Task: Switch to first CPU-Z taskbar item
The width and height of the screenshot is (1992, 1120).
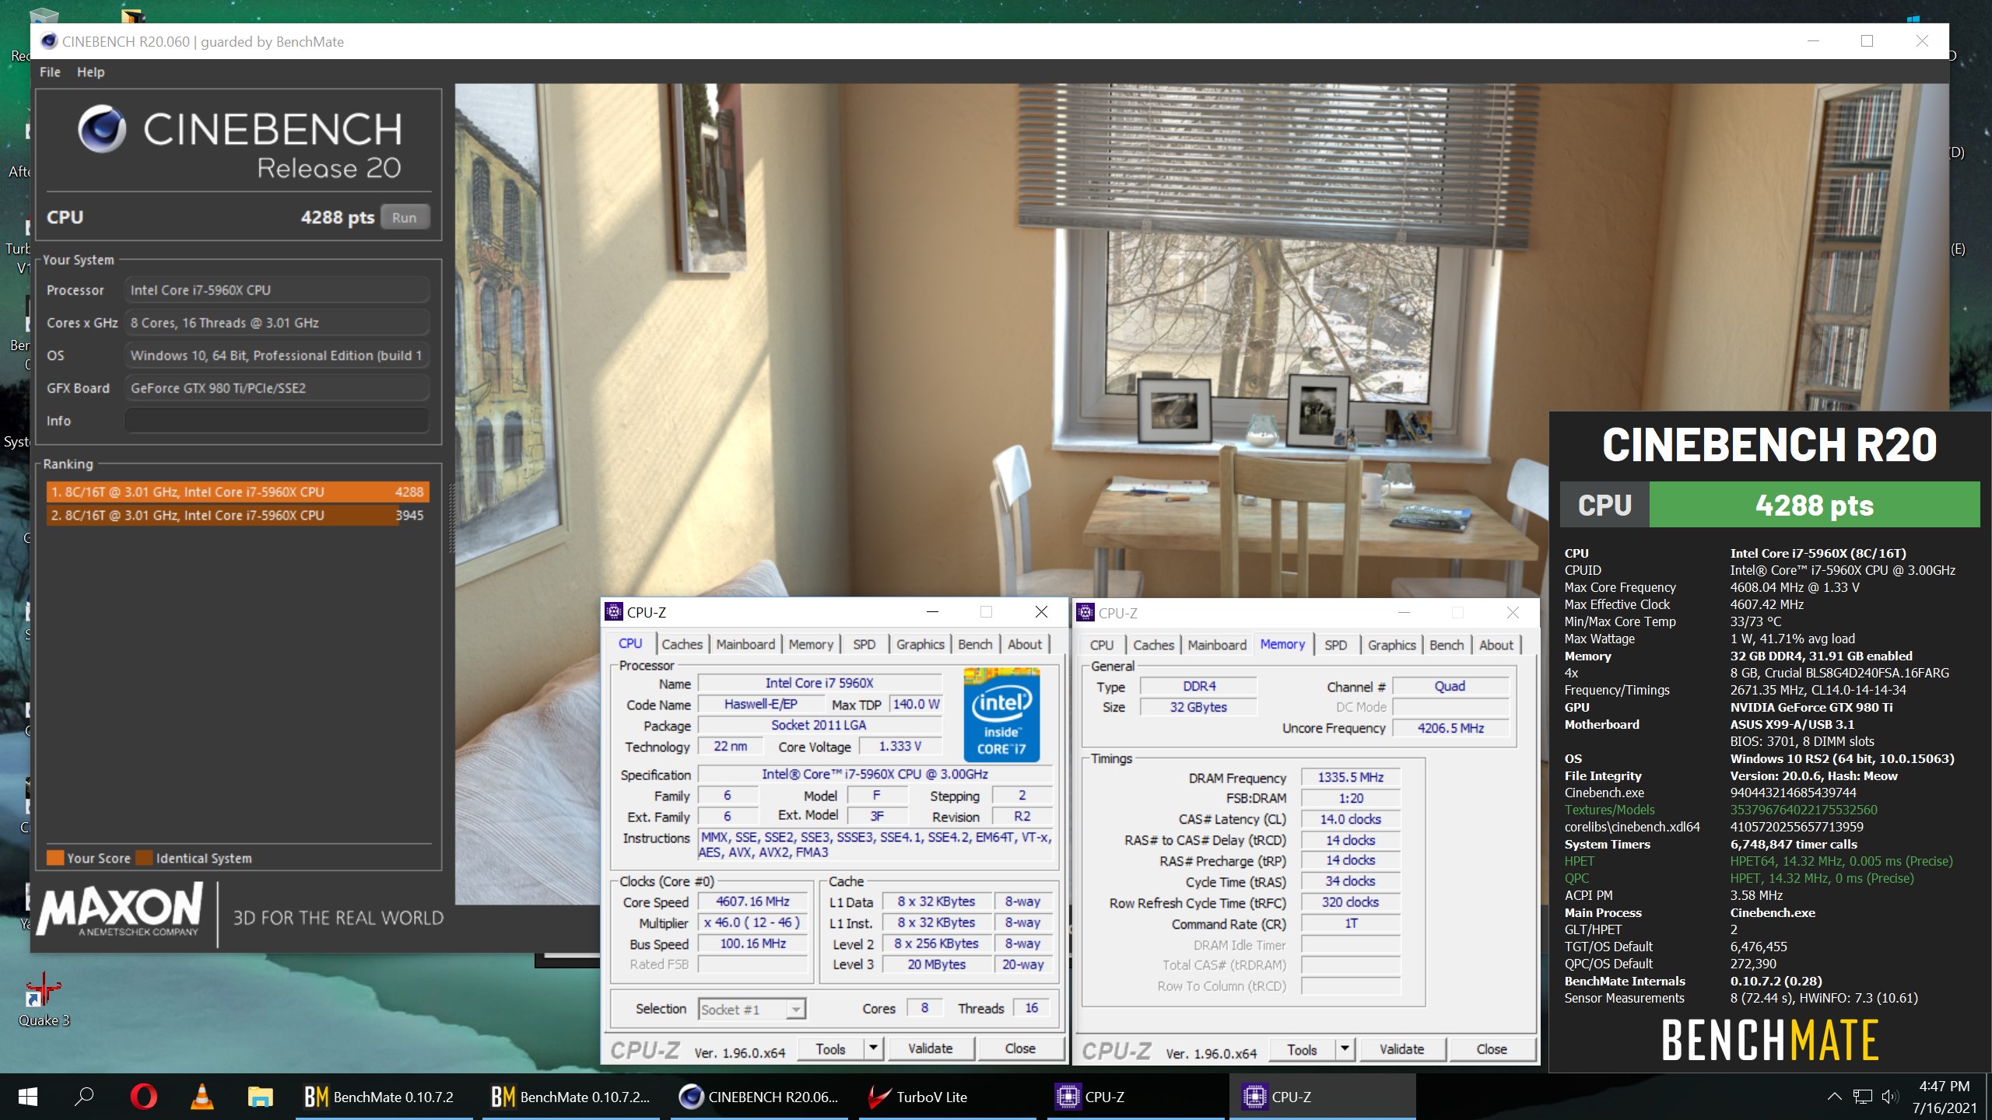Action: 1136,1097
